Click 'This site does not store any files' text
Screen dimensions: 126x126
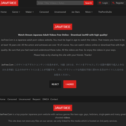63,121
